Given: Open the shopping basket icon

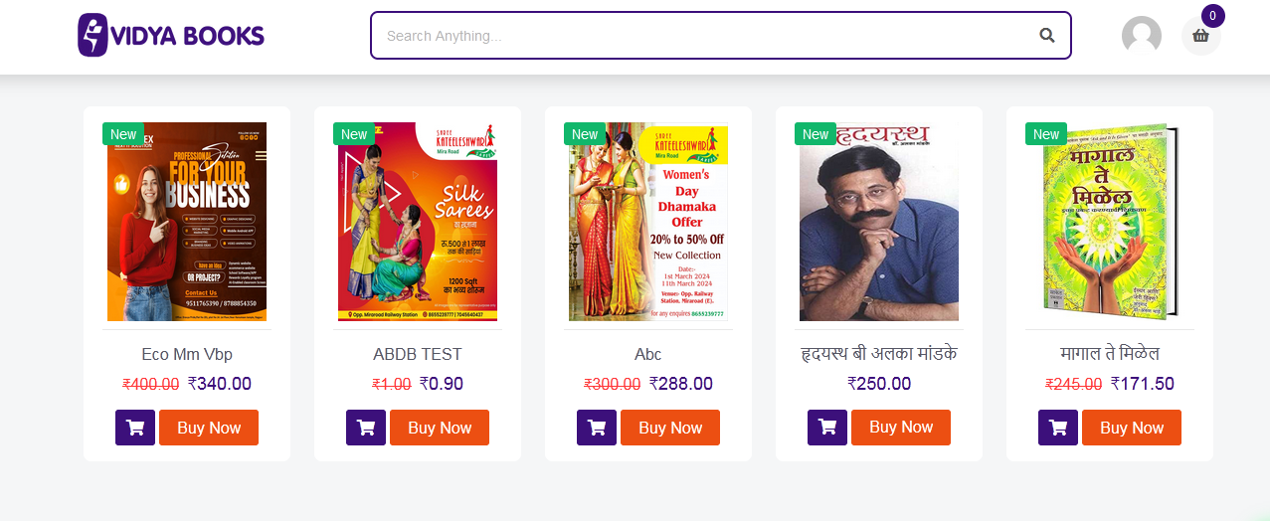Looking at the screenshot, I should (x=1200, y=37).
